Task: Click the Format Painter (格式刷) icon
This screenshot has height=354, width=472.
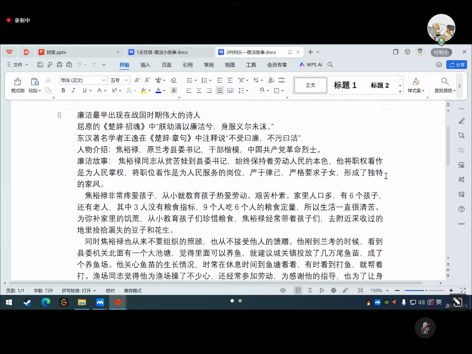Action: (17, 82)
